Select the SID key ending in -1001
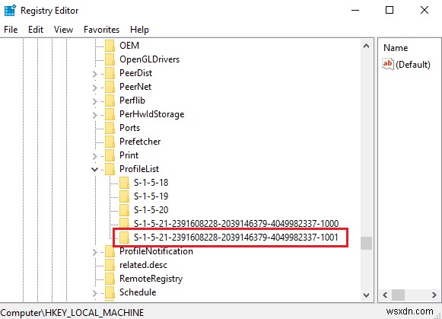 pyautogui.click(x=236, y=238)
